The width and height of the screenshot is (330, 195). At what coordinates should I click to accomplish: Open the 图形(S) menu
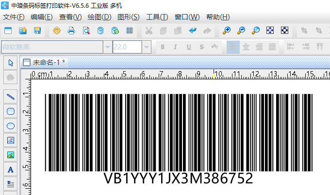tap(129, 17)
